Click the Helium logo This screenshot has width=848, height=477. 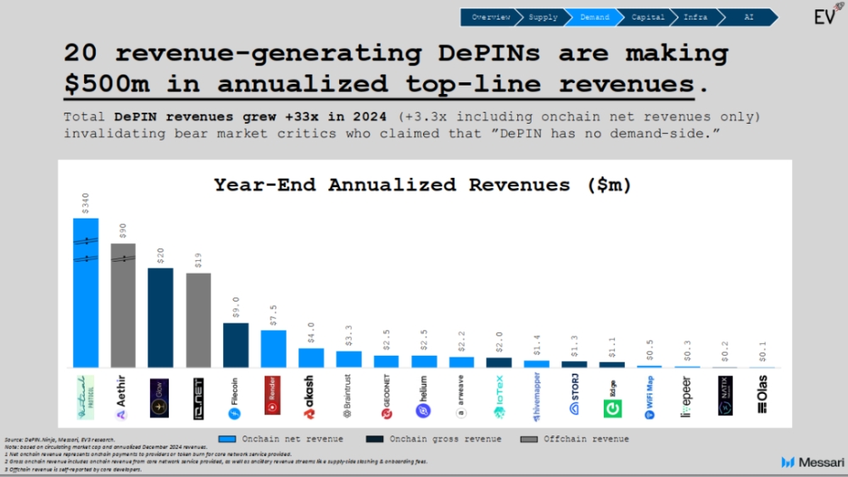423,397
